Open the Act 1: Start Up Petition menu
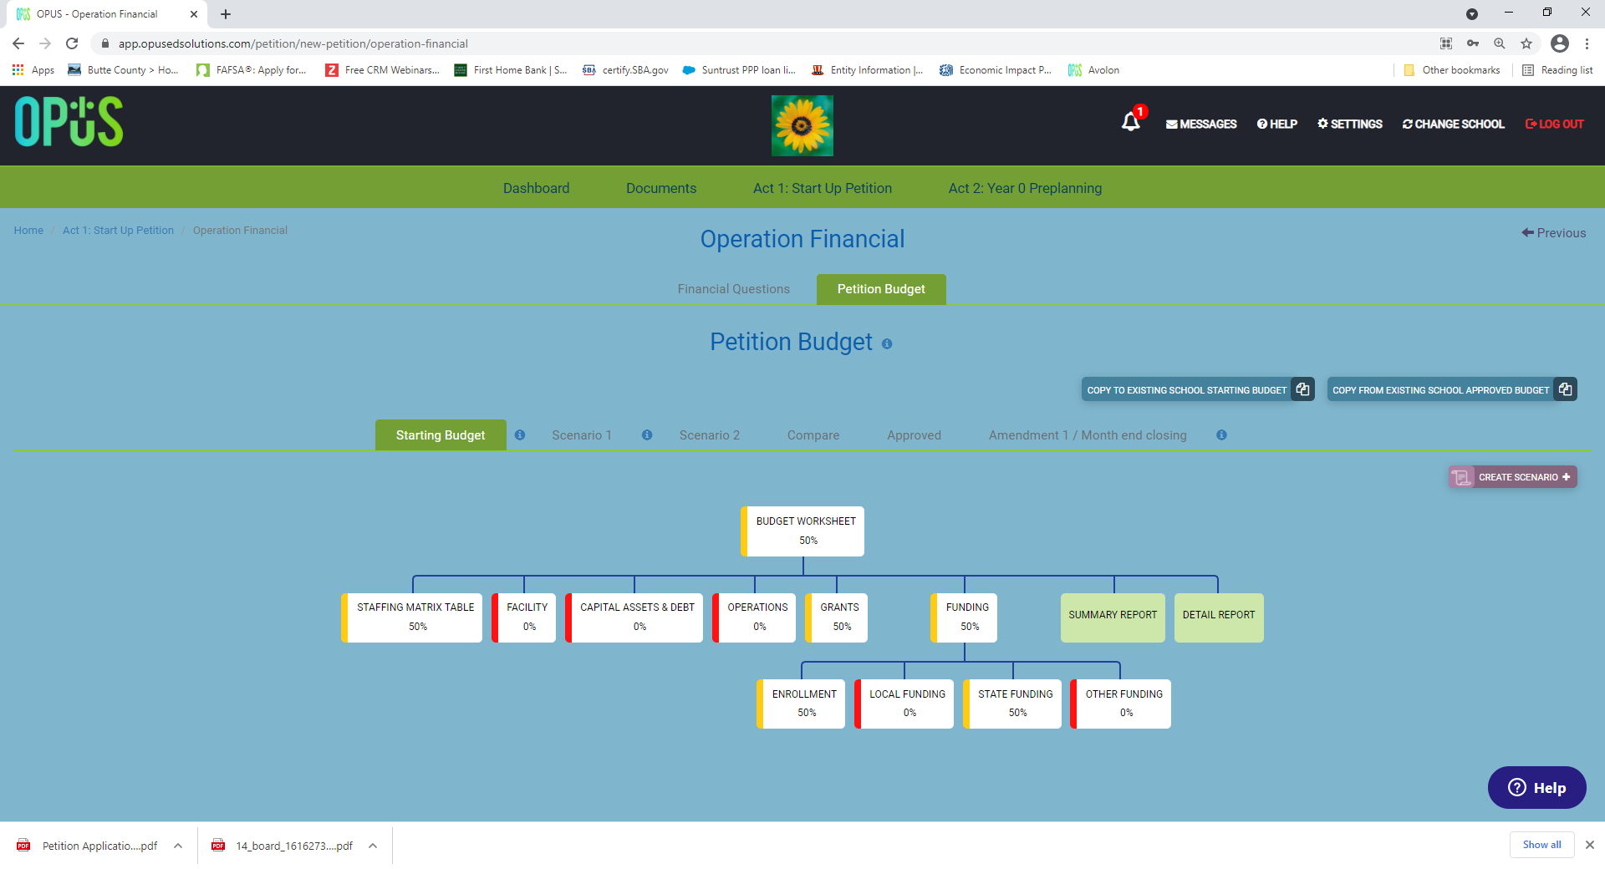This screenshot has height=869, width=1605. point(823,188)
